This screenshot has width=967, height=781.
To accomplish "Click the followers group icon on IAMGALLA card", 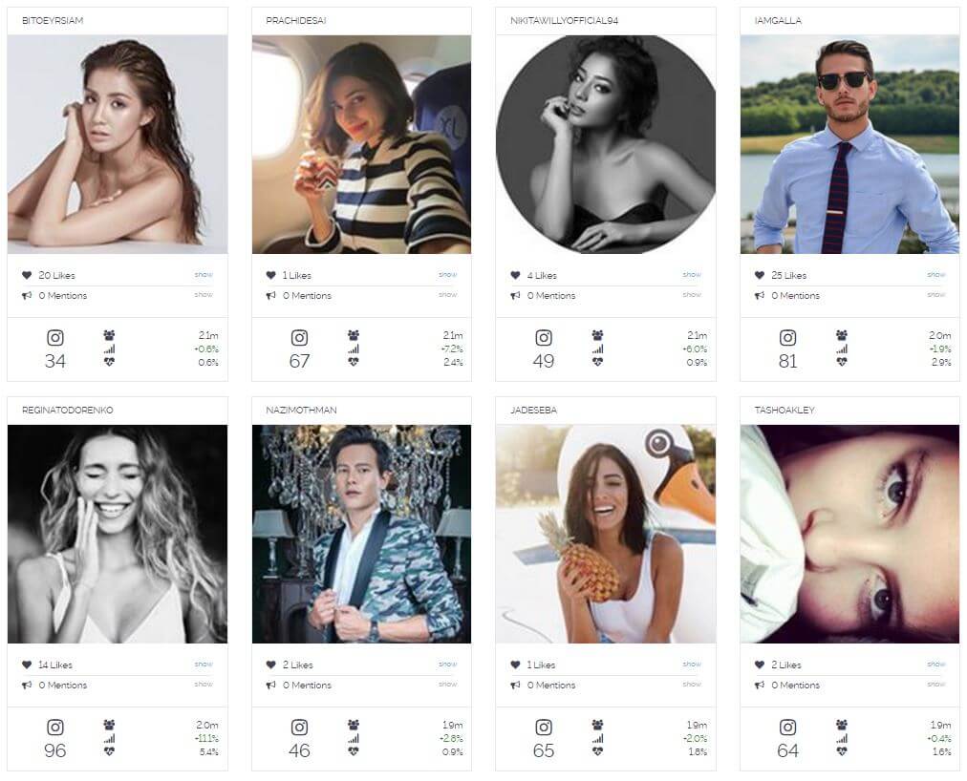I will click(842, 335).
